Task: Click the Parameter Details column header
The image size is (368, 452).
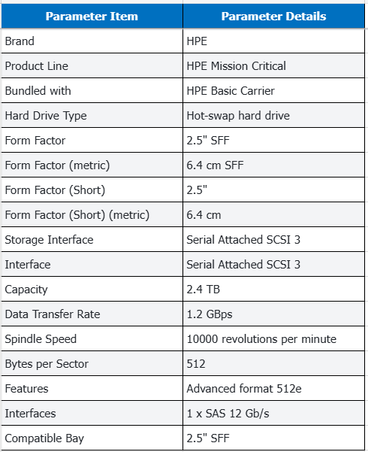Action: point(273,16)
